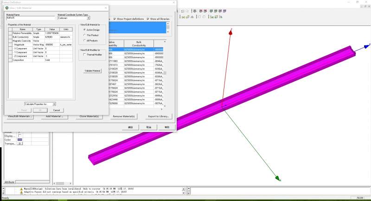Click the Ready status bar text
This screenshot has width=371, height=201.
pos(5,198)
